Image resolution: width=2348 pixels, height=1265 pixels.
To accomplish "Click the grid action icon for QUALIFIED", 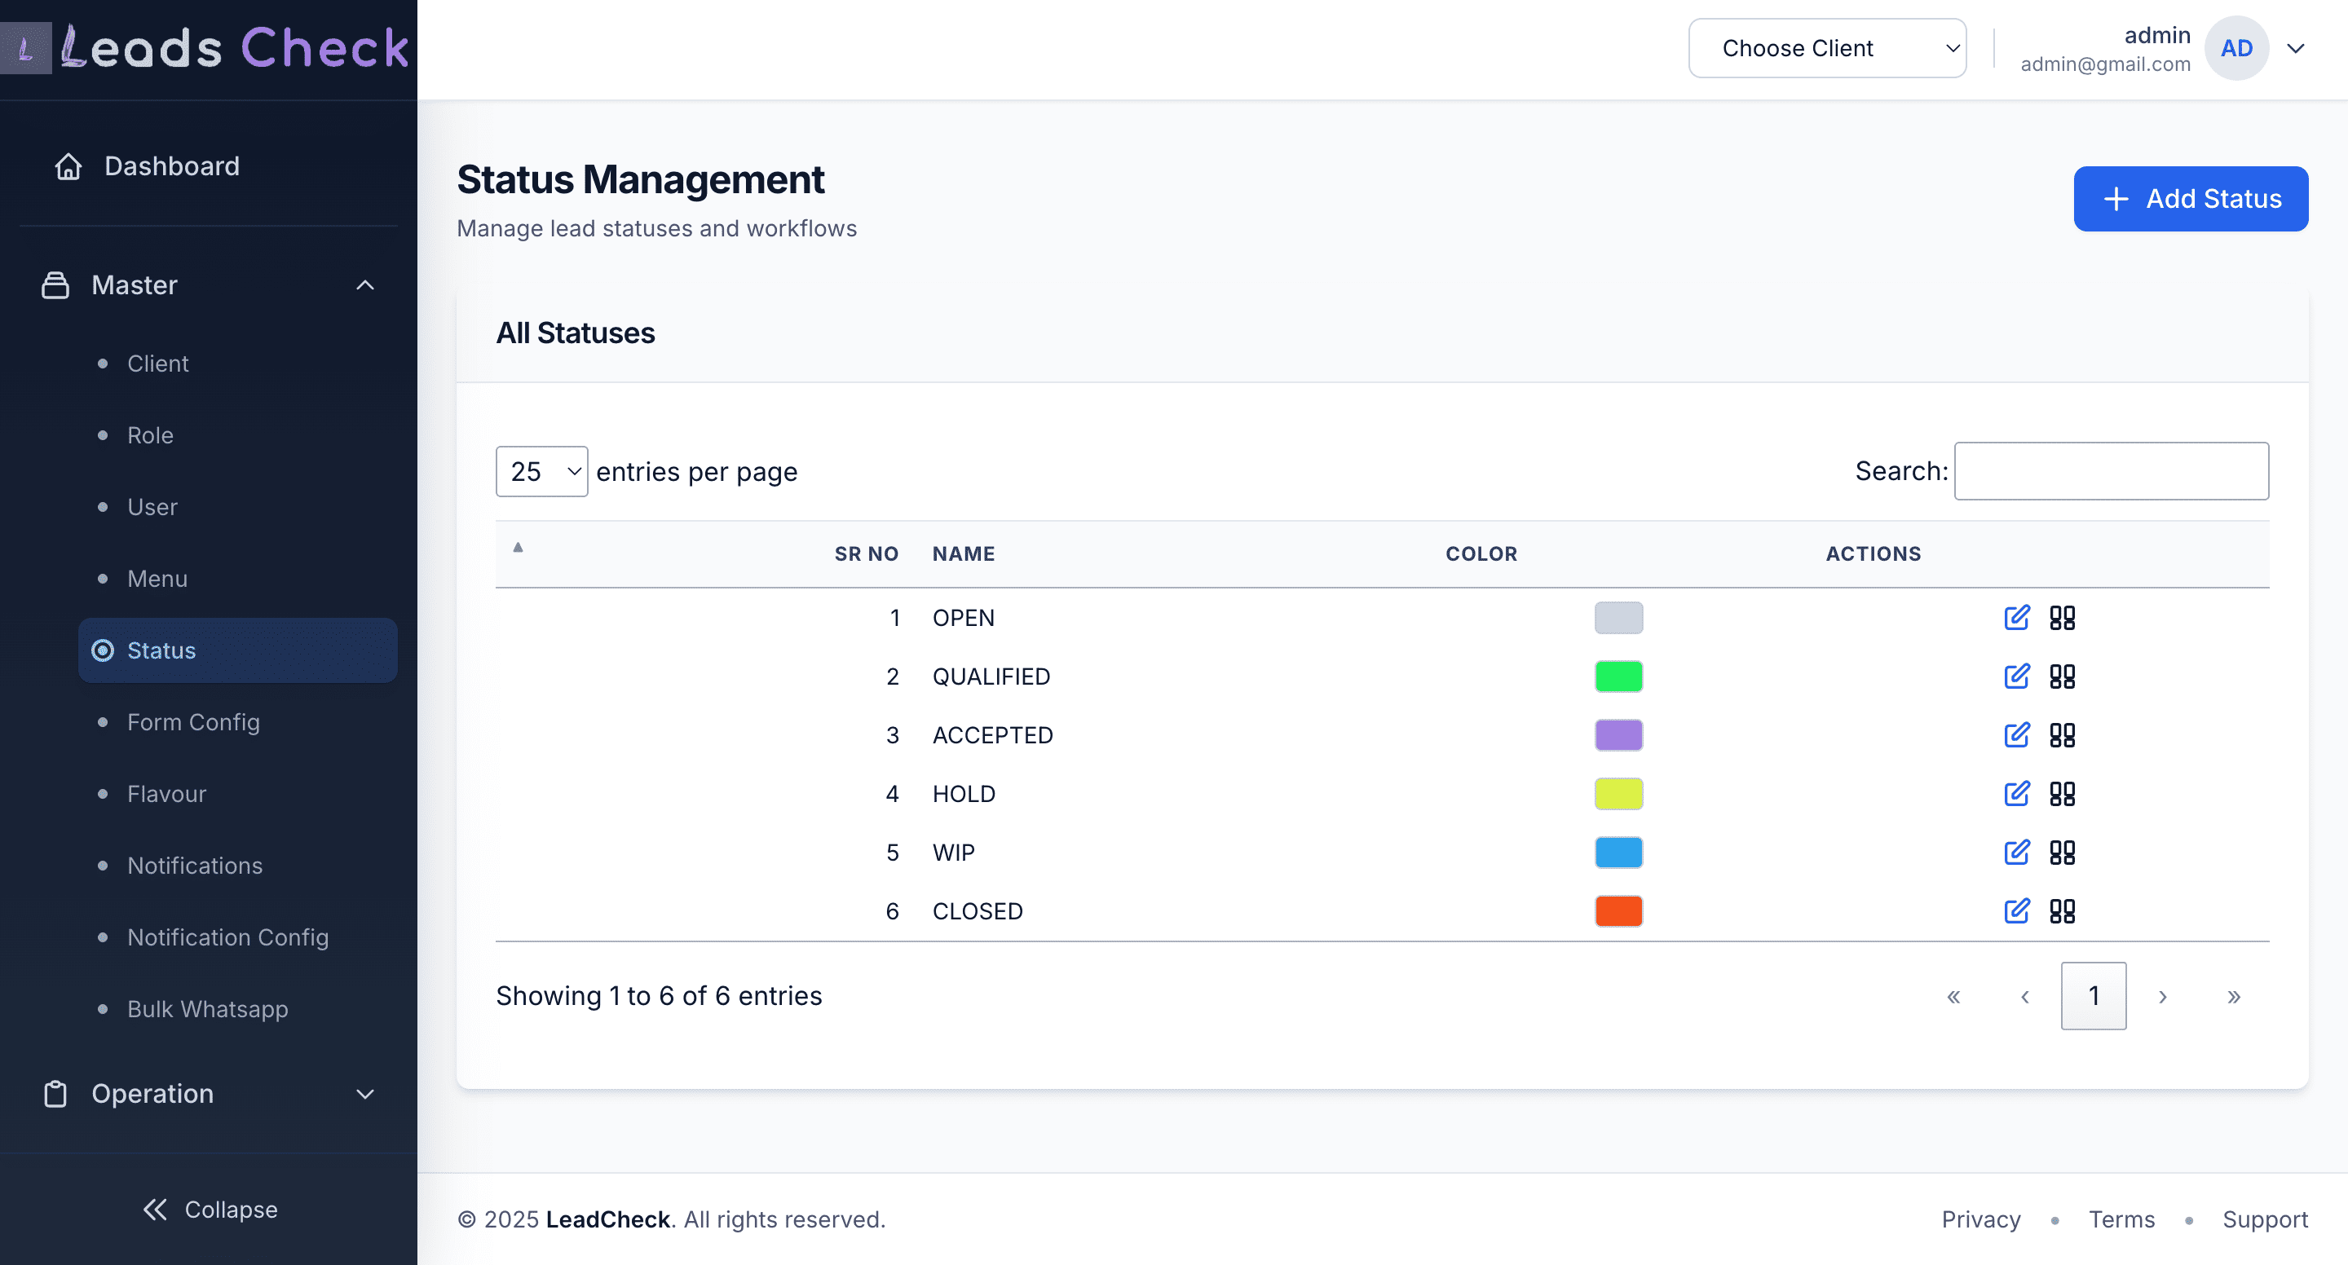I will (2063, 677).
